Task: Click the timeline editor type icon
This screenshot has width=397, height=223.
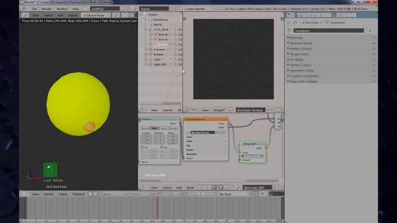Action: click(24, 194)
